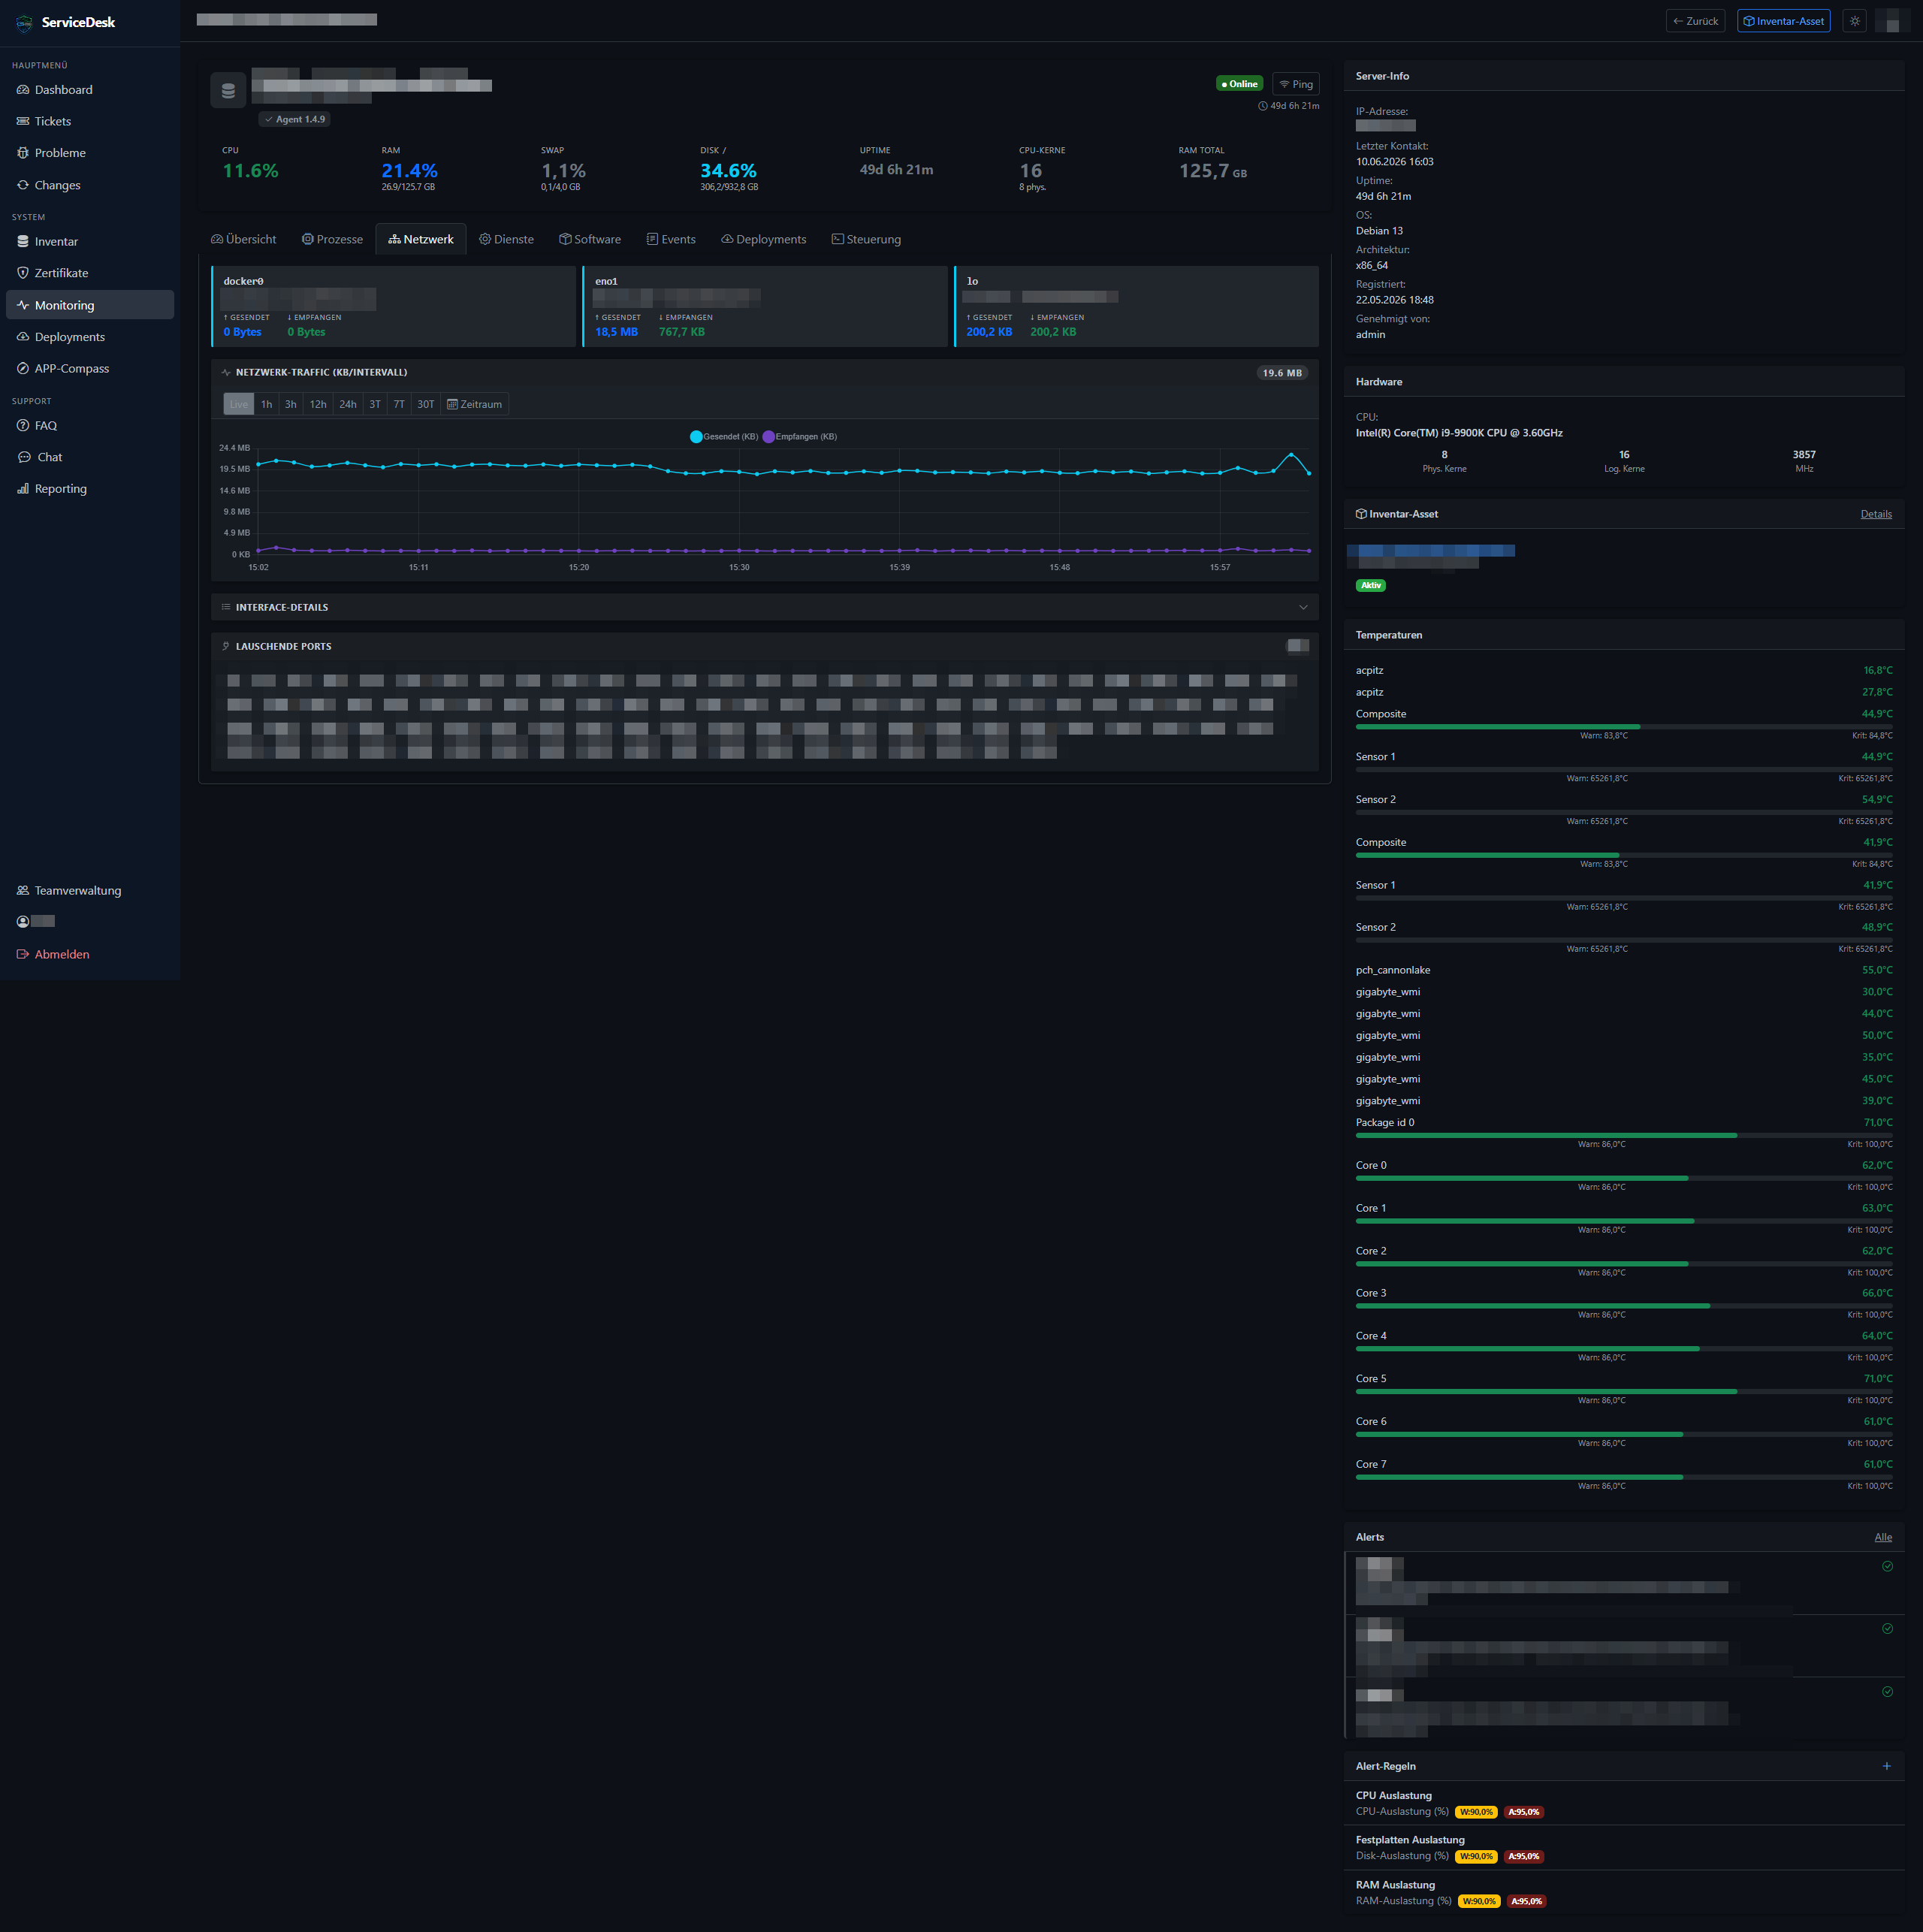Expand the Interface-Details chevron
Image resolution: width=1923 pixels, height=1932 pixels.
1302,608
